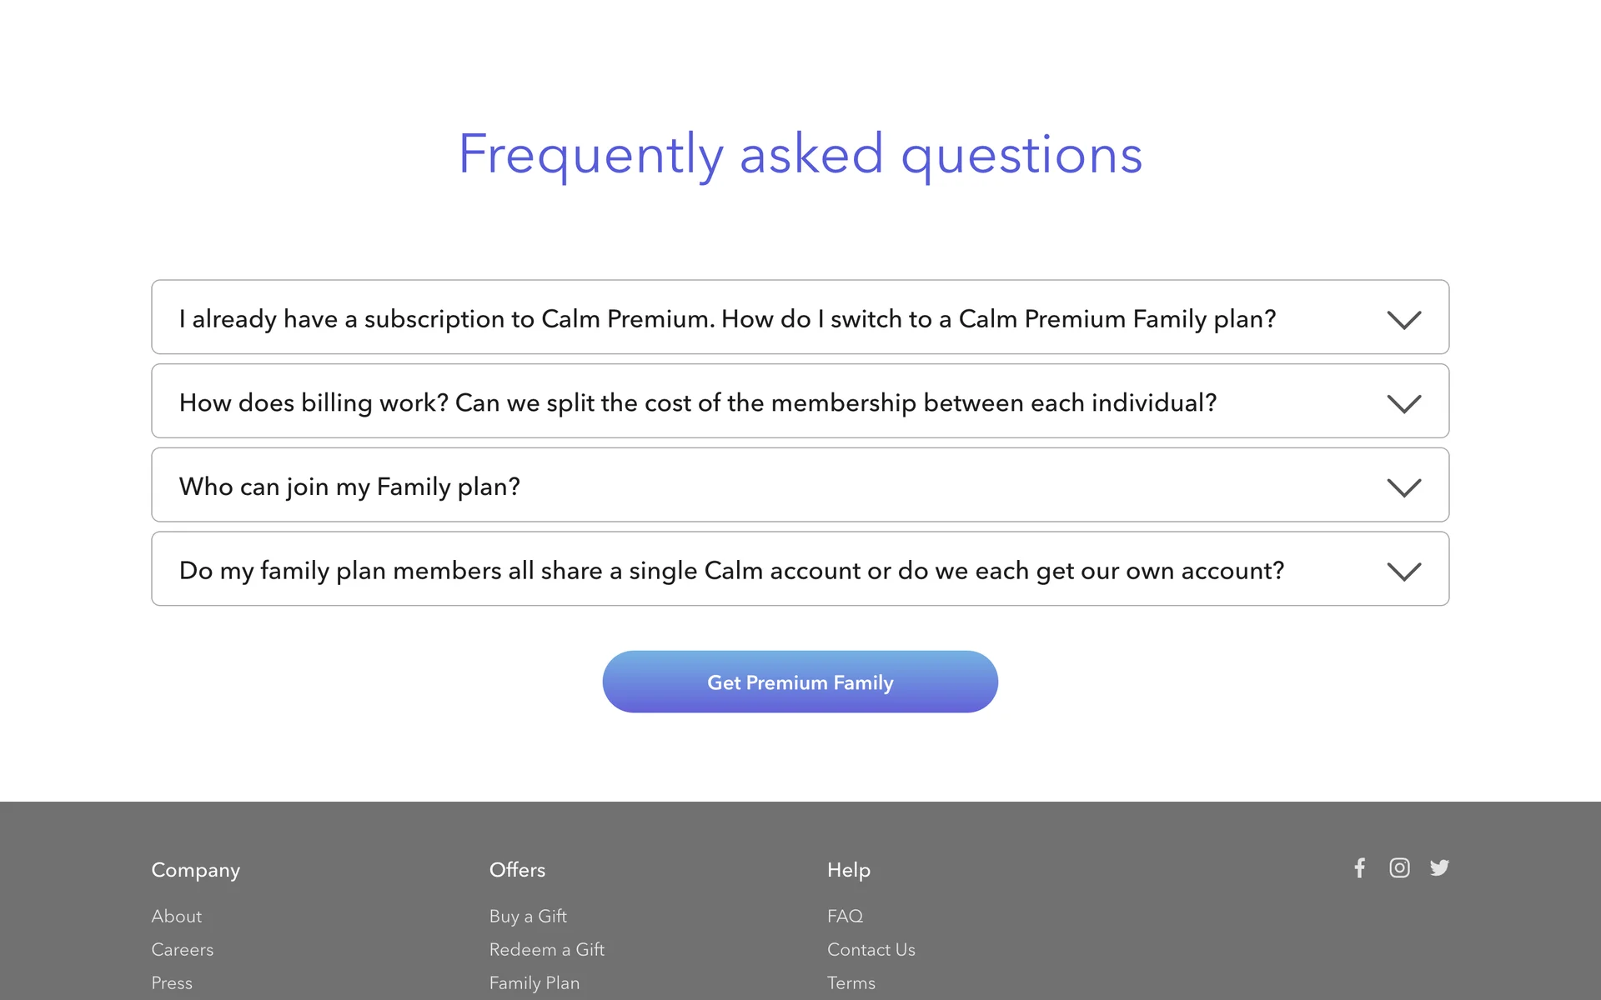The image size is (1601, 1000).
Task: Click the Get Premium Family button
Action: [800, 682]
